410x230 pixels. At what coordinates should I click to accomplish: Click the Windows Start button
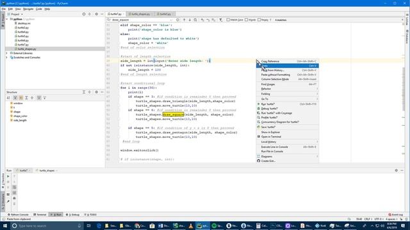tap(5, 226)
